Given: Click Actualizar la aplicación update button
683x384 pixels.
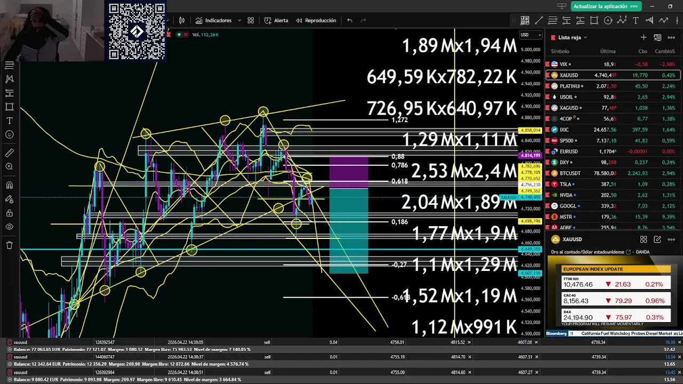Looking at the screenshot, I should [x=605, y=6].
